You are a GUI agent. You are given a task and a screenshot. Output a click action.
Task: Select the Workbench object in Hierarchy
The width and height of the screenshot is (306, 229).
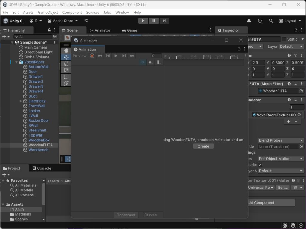(x=38, y=150)
